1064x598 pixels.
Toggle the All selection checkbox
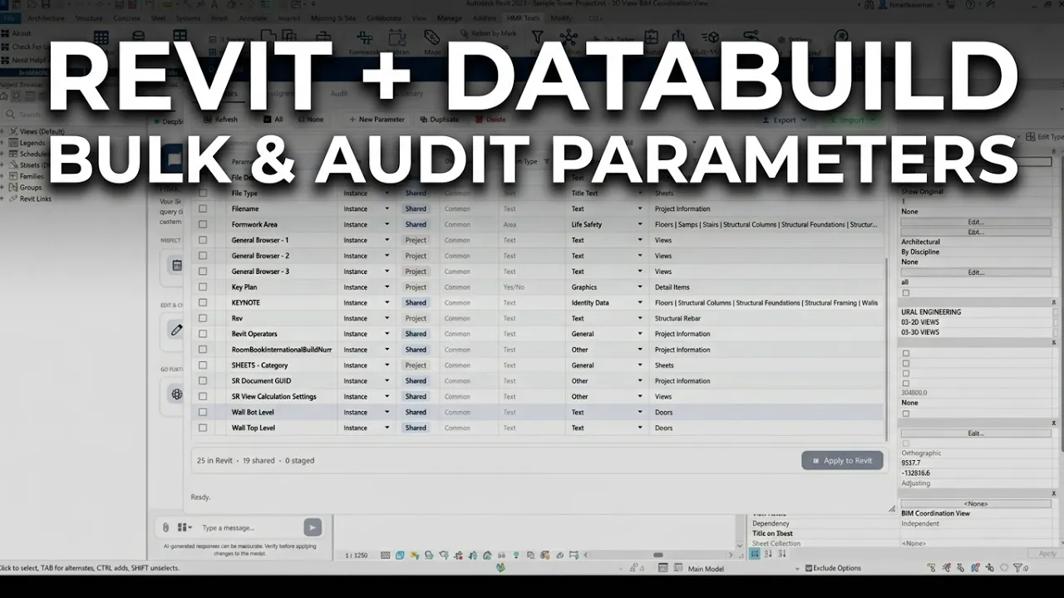pos(265,120)
